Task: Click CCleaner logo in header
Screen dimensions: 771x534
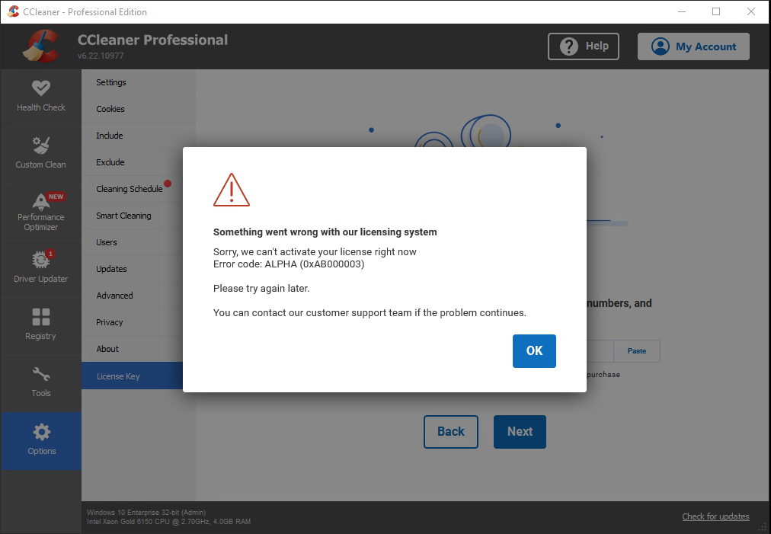Action: coord(40,46)
